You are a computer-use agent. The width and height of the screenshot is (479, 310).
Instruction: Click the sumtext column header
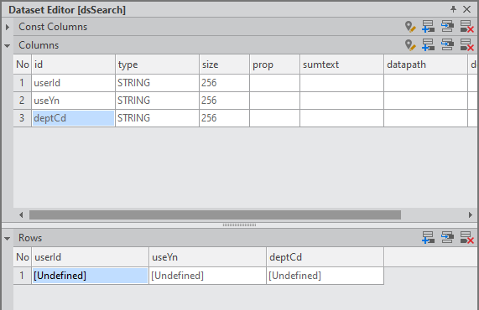(x=341, y=65)
